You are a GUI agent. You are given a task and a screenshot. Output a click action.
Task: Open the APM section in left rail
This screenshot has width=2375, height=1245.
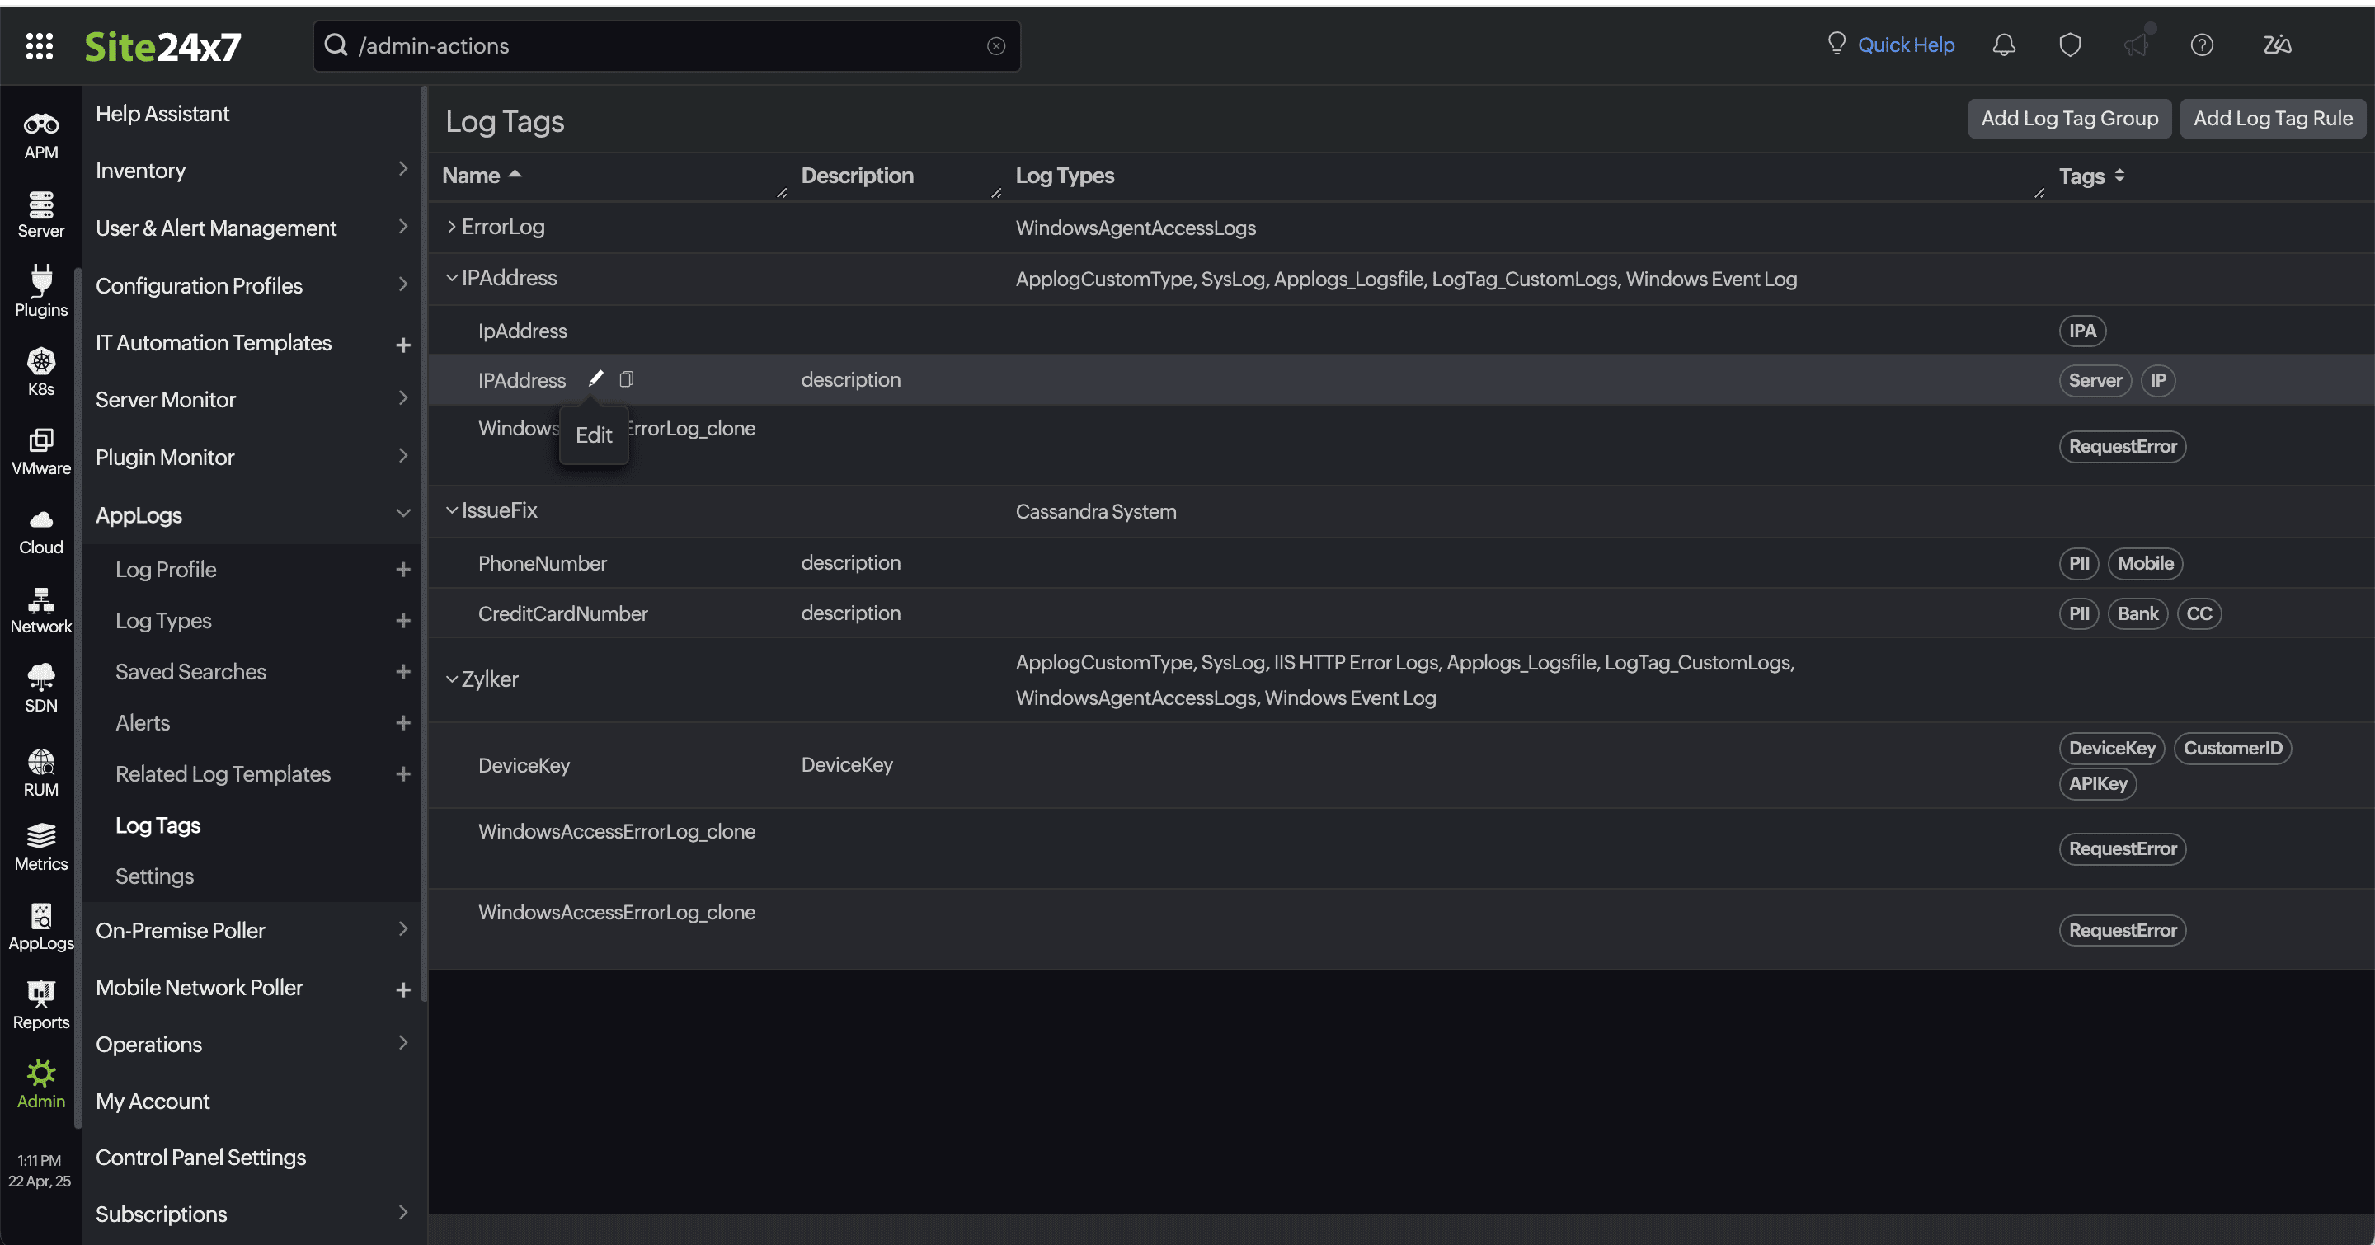40,134
